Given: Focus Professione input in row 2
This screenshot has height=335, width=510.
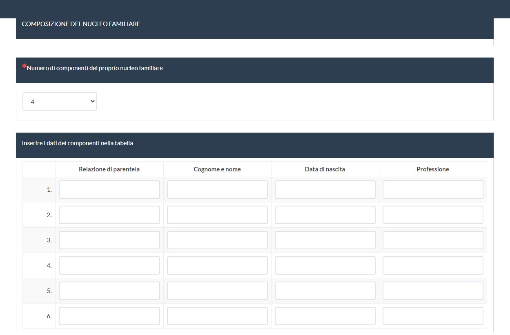Looking at the screenshot, I should coord(433,215).
